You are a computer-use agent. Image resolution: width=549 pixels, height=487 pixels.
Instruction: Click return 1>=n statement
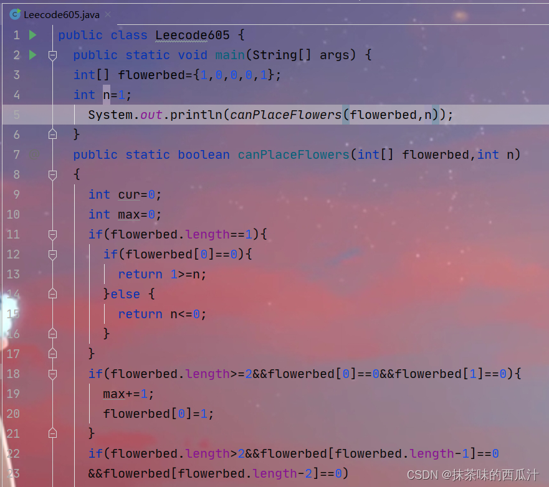[162, 274]
